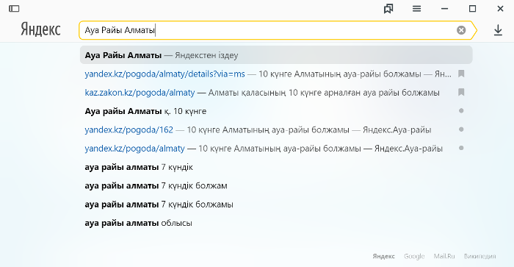The width and height of the screenshot is (514, 267).
Task: Select suggestion "ауа райы алматы 7 күндік болжамы"
Action: [159, 204]
